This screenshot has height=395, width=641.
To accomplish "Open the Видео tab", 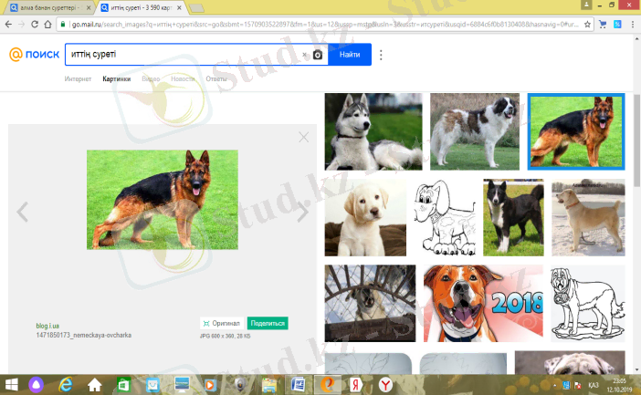I will pos(151,78).
